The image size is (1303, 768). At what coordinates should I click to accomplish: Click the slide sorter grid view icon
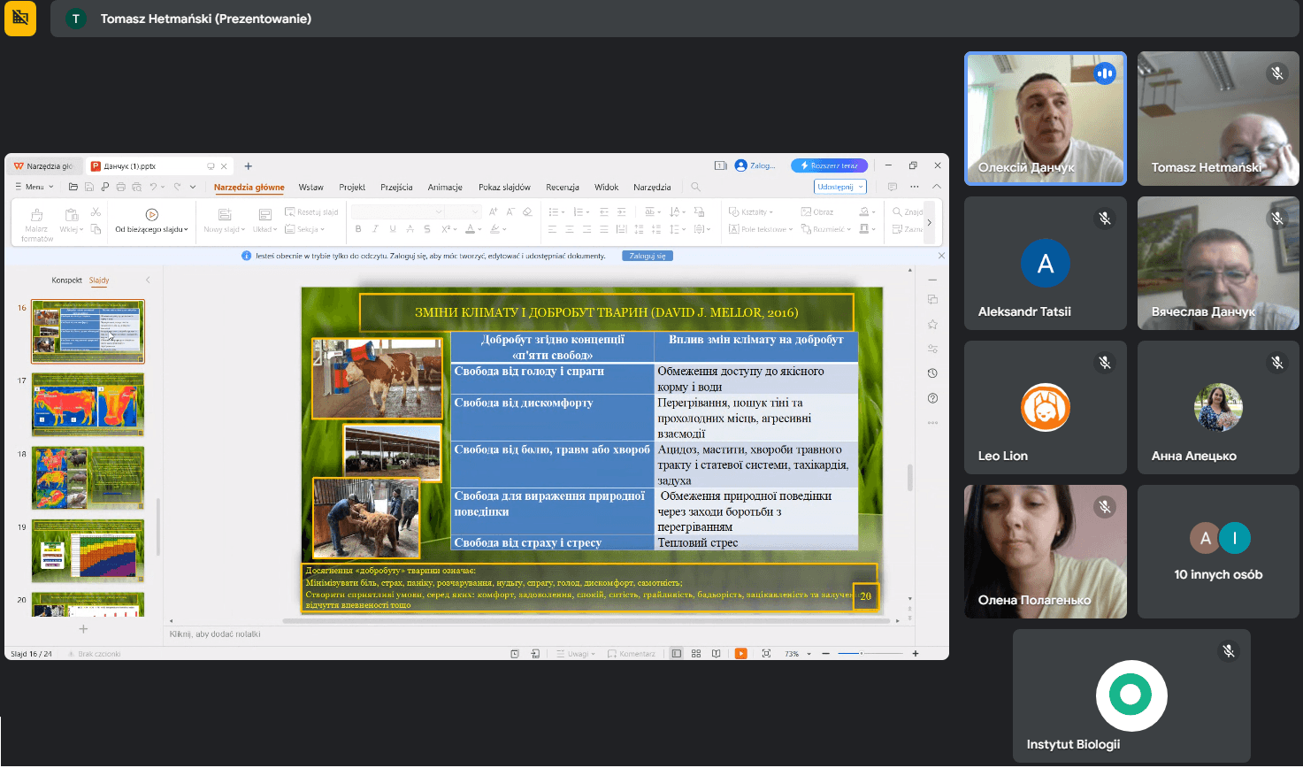696,654
